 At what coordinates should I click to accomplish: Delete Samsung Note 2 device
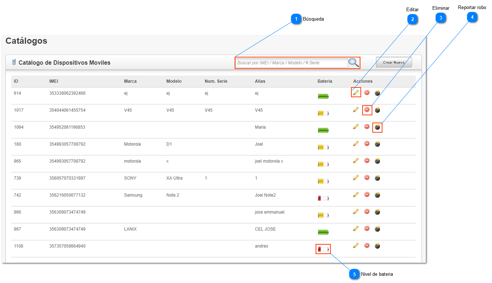367,194
